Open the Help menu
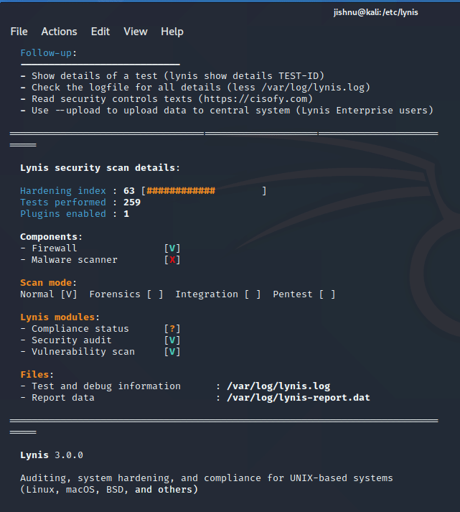This screenshot has height=512, width=460. tap(172, 32)
